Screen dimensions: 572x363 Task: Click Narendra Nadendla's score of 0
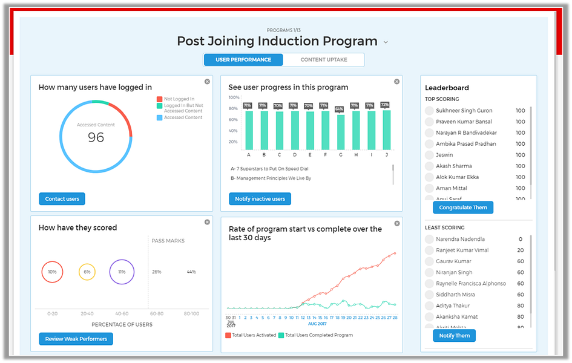click(520, 240)
